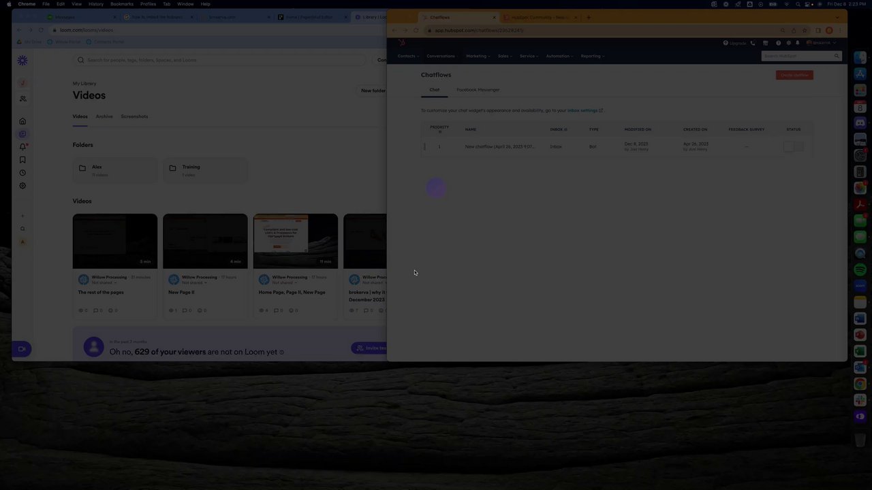
Task: Open Home icon in Loom sidebar
Action: pyautogui.click(x=22, y=121)
